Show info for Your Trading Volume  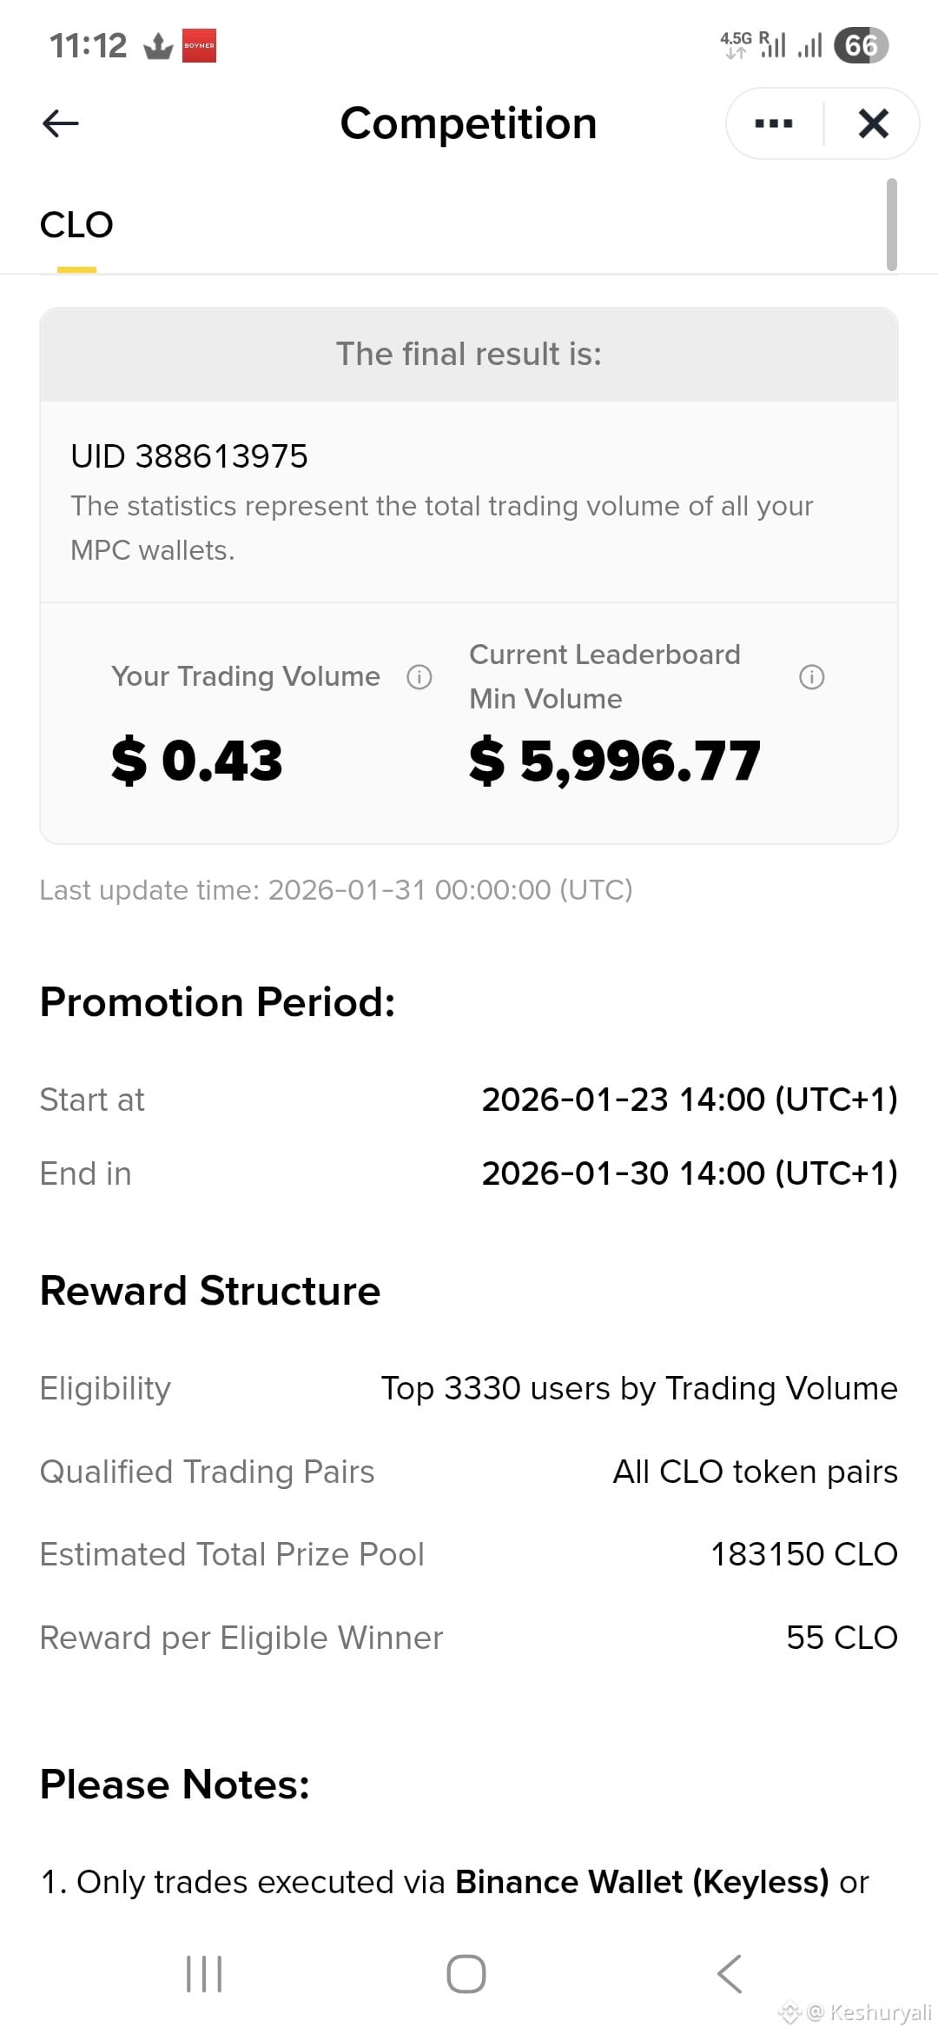tap(419, 677)
